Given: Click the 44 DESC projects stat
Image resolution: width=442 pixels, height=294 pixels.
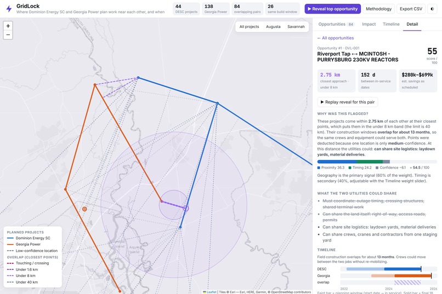Looking at the screenshot, I should 186,9.
